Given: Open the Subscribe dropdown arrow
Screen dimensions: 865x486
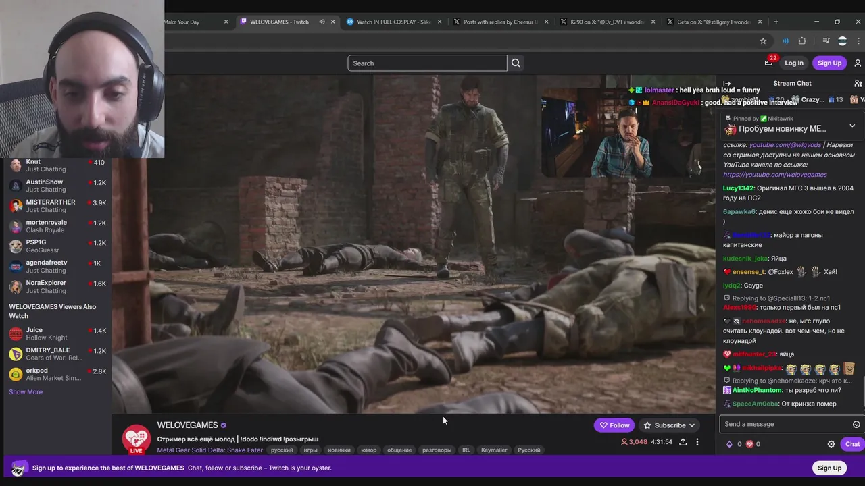Looking at the screenshot, I should pos(692,425).
